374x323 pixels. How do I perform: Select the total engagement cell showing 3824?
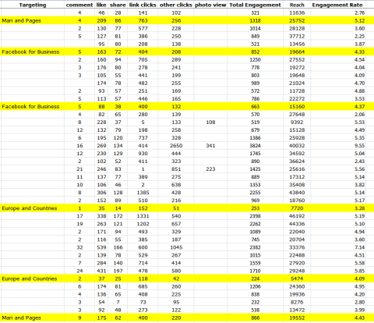(x=255, y=146)
